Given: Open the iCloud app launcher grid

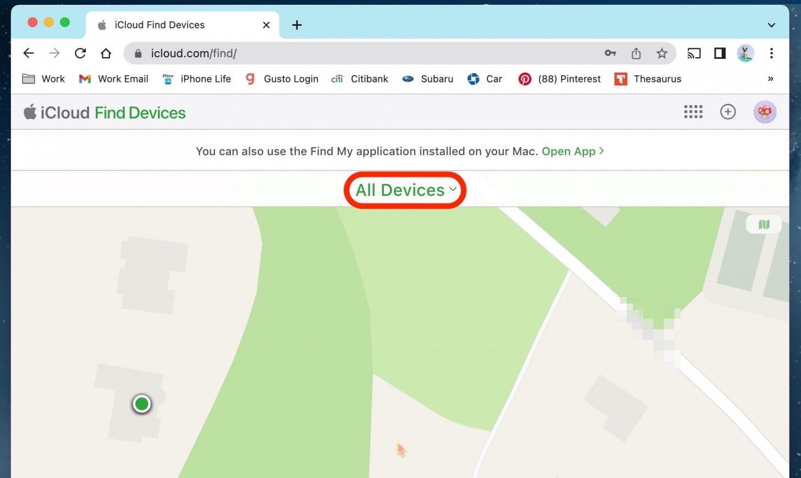Looking at the screenshot, I should 693,112.
